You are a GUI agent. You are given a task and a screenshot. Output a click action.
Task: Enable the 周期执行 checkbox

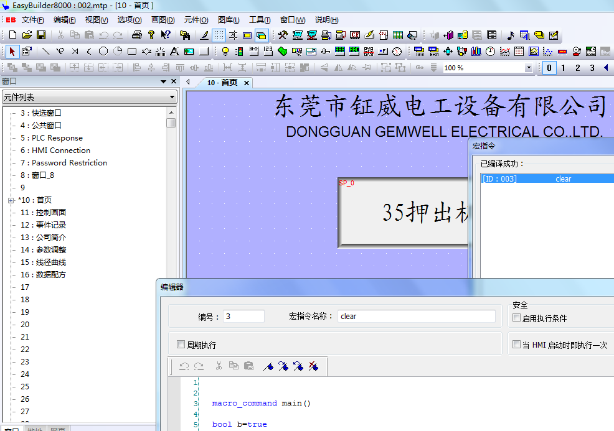click(181, 345)
